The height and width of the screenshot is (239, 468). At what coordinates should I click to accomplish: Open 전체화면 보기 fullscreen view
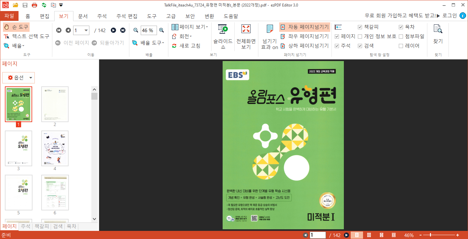click(246, 37)
